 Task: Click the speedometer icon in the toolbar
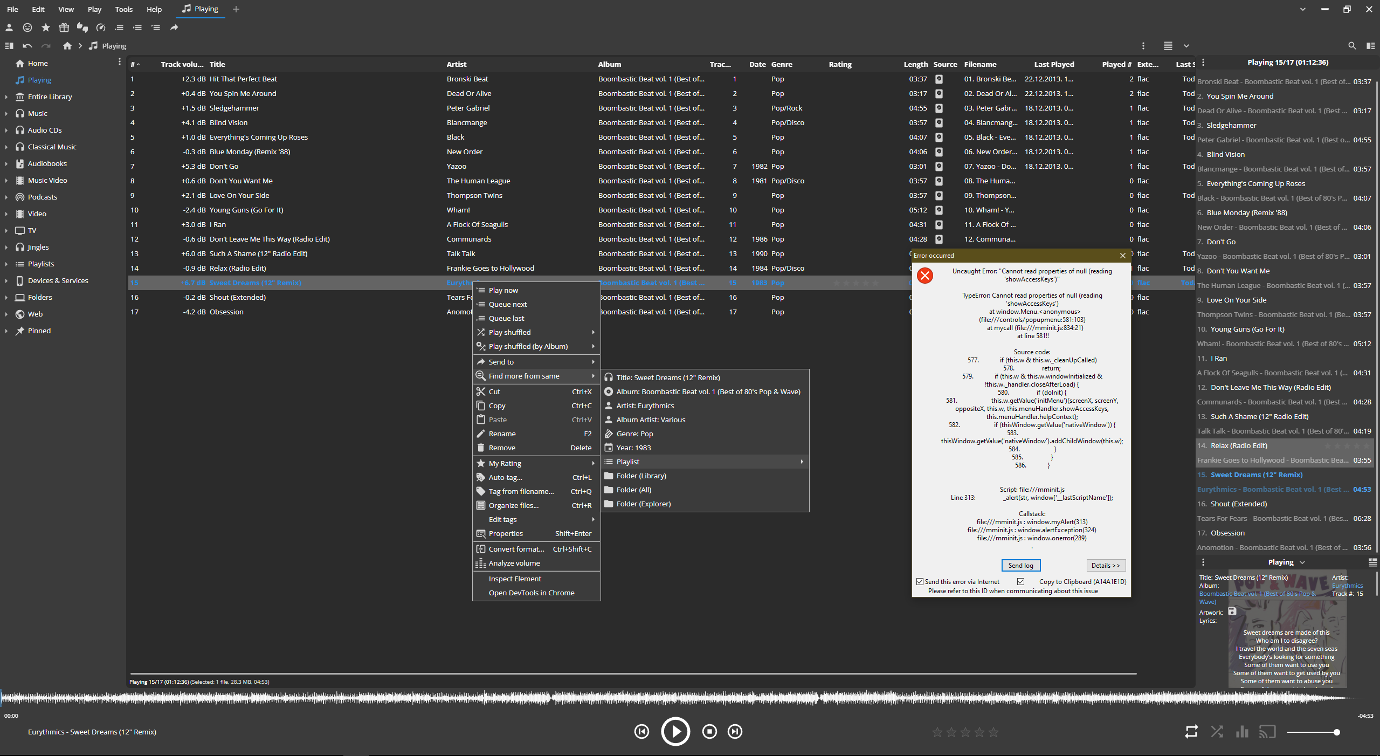pyautogui.click(x=101, y=28)
